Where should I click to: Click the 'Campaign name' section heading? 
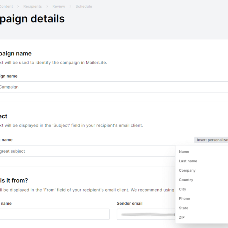pyautogui.click(x=16, y=54)
